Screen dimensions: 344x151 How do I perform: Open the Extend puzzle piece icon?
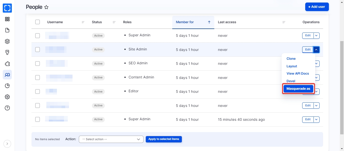tap(7, 64)
